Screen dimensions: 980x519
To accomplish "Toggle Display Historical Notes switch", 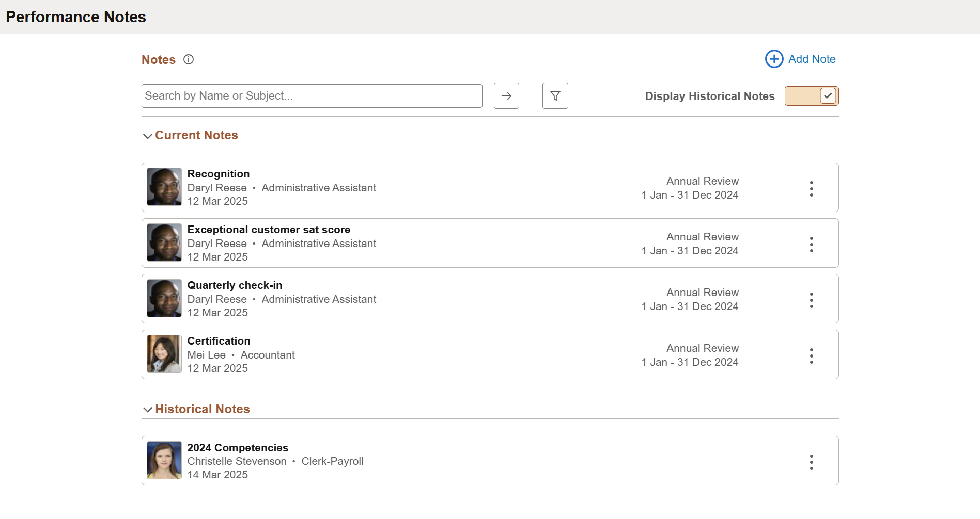I will point(812,96).
